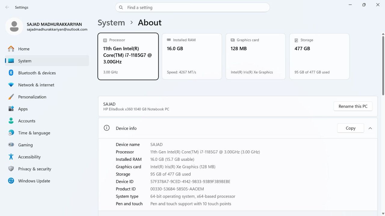Open the Home settings page
This screenshot has height=216, width=385.
pyautogui.click(x=47, y=49)
